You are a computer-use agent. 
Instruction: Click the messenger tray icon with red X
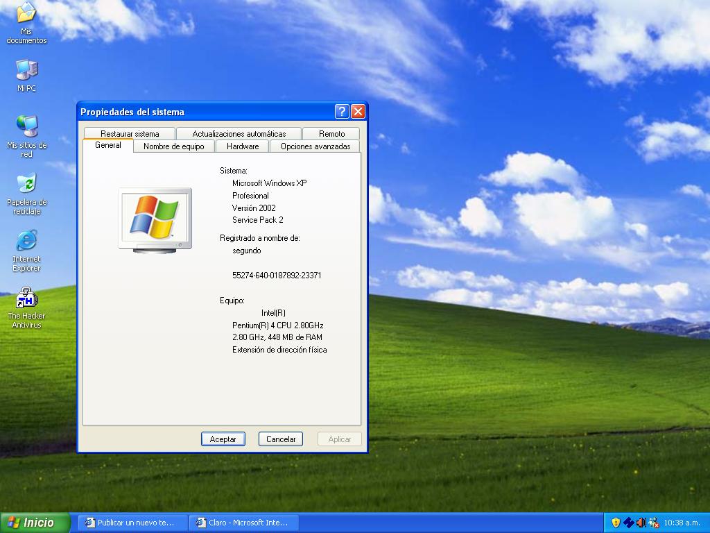(x=653, y=523)
